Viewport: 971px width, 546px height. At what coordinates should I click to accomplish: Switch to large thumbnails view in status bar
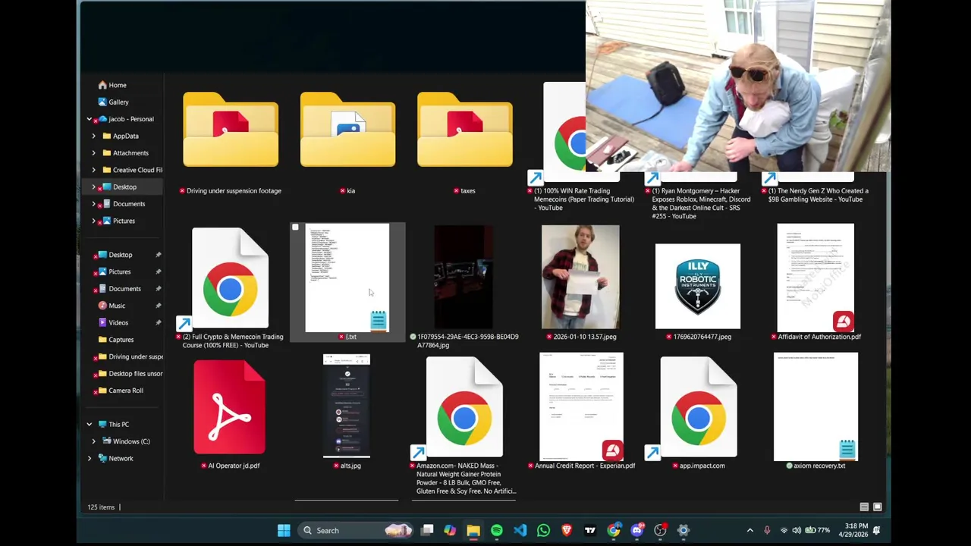point(878,507)
